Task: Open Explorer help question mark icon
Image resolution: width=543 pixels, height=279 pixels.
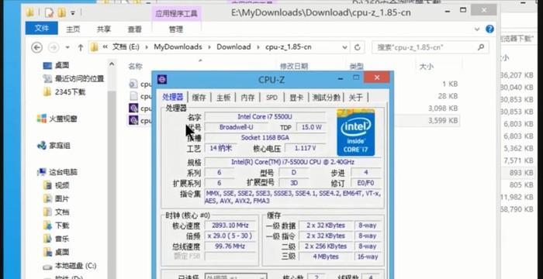Action: 489,29
